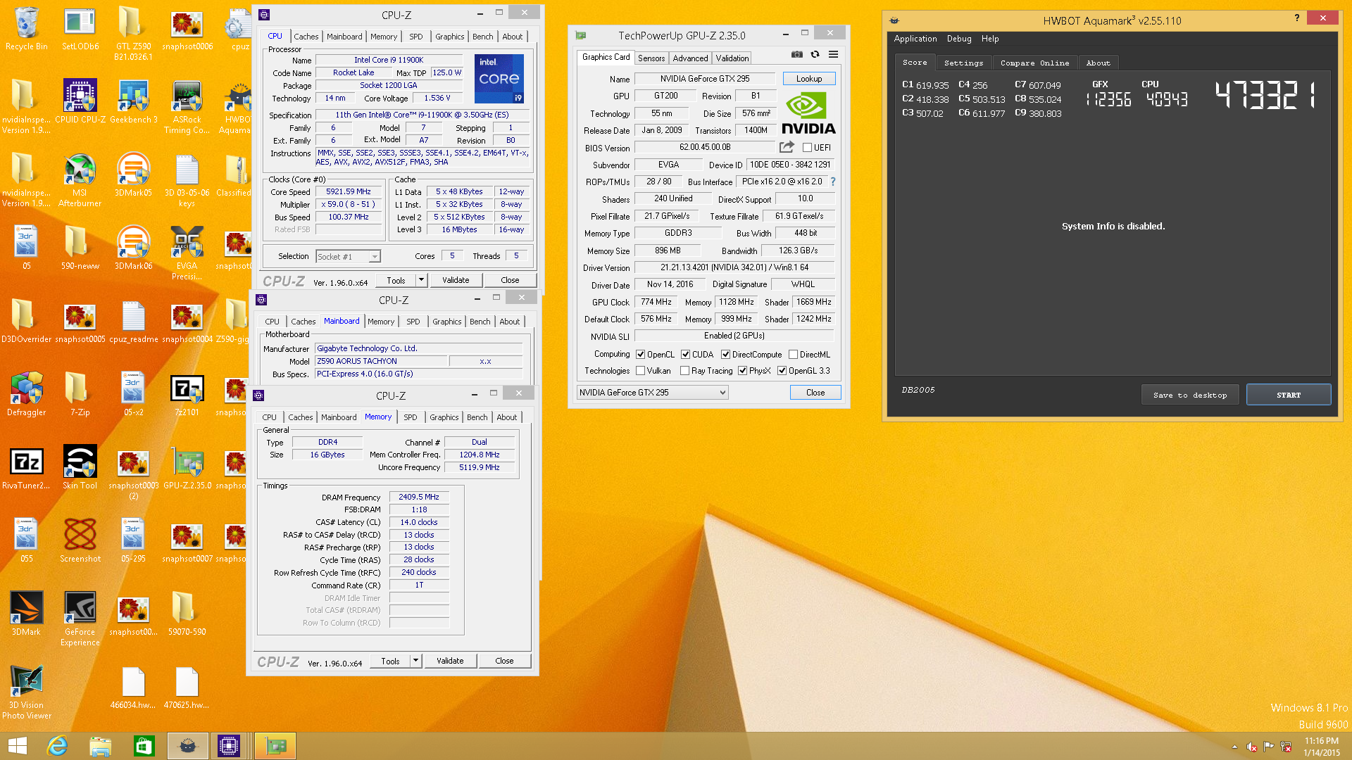Image resolution: width=1352 pixels, height=760 pixels.
Task: Open the 3DMark06 desktop shortcut
Action: (133, 248)
